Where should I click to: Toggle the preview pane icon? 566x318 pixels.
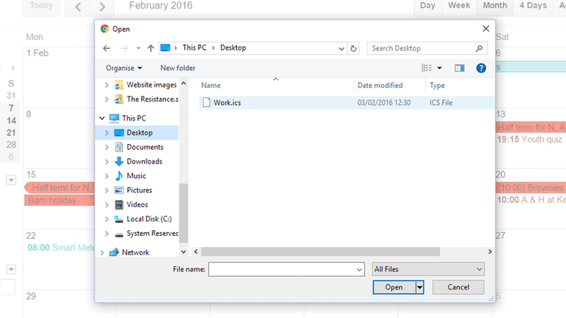click(x=460, y=68)
